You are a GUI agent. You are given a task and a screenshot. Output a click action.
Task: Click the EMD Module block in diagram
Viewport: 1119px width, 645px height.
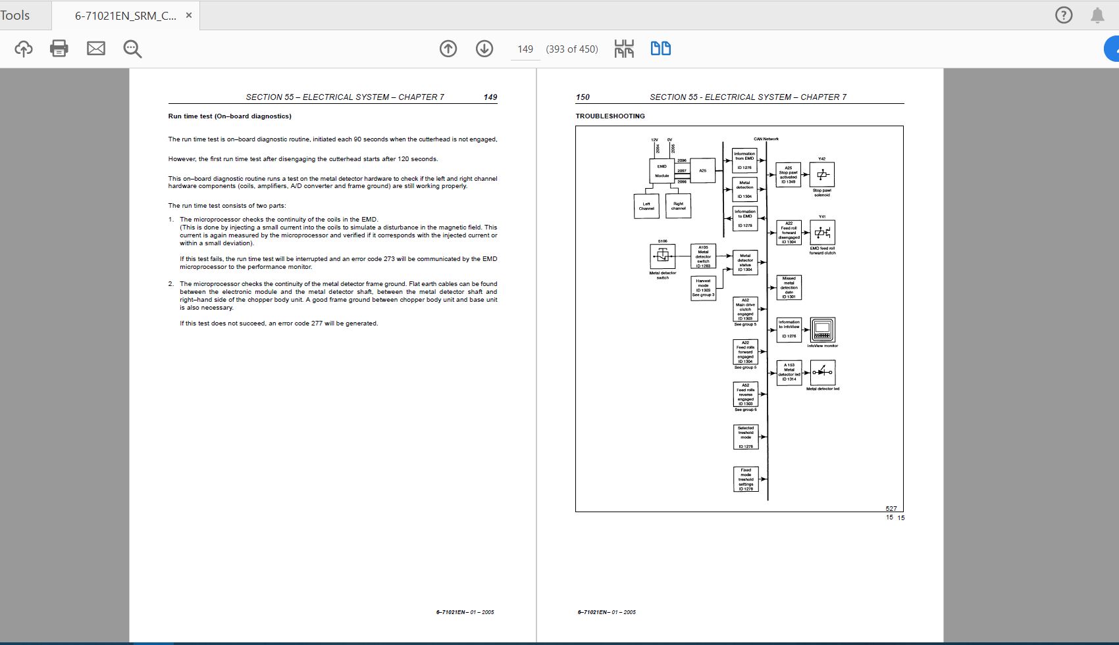tap(662, 171)
